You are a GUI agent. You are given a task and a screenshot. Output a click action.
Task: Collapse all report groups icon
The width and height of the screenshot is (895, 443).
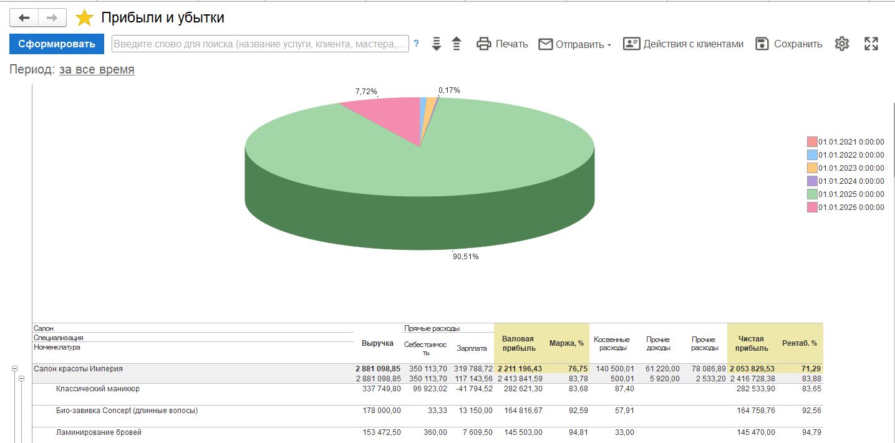(x=457, y=44)
